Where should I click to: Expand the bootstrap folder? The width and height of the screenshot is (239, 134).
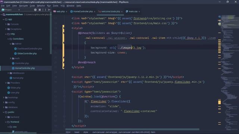(4, 98)
